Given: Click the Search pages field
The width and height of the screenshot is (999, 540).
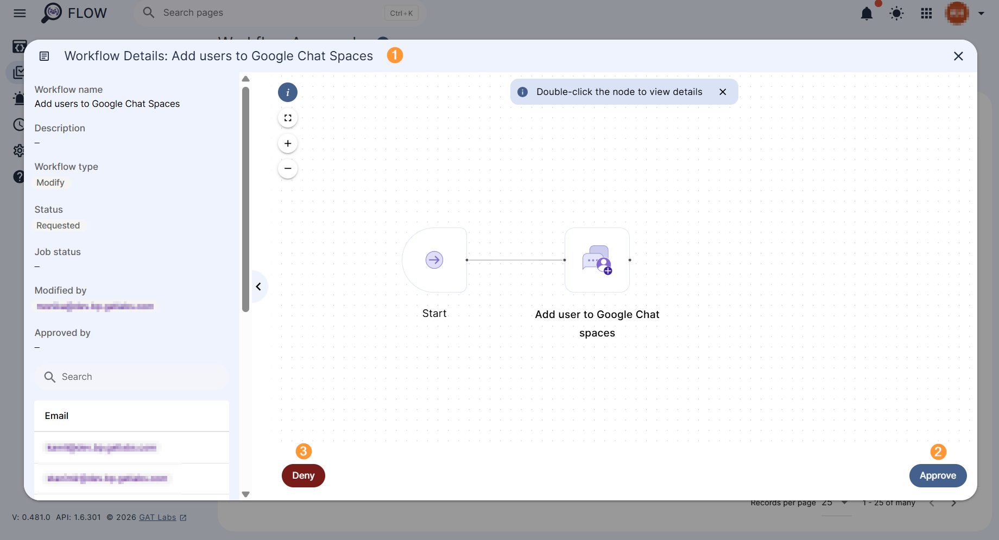Looking at the screenshot, I should (x=279, y=12).
